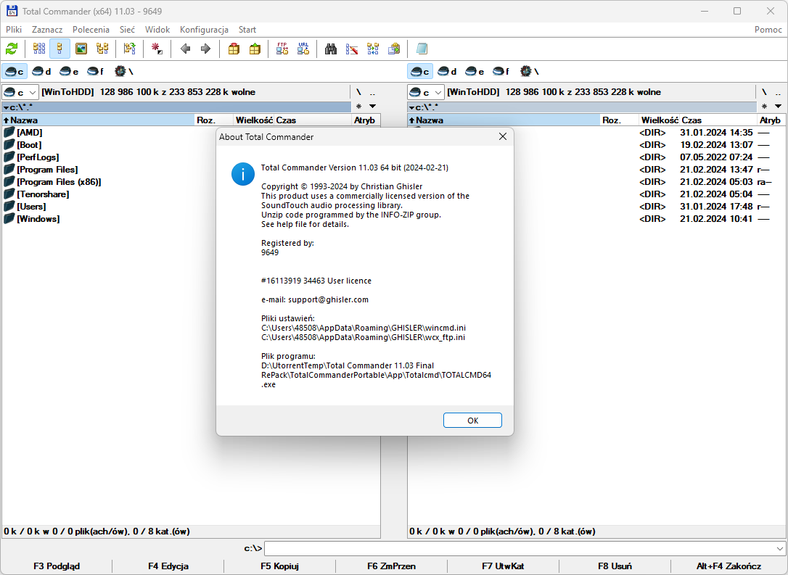Go to parent directory in right panel
Image resolution: width=788 pixels, height=575 pixels.
tap(778, 92)
